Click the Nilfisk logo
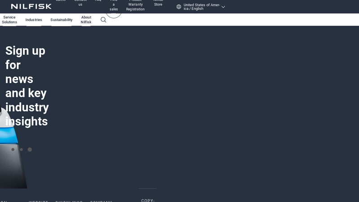Image resolution: width=359 pixels, height=202 pixels. 31,6
